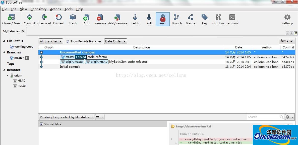Image resolution: width=298 pixels, height=145 pixels.
Task: Click the Remove files icon
Action: tap(100, 19)
